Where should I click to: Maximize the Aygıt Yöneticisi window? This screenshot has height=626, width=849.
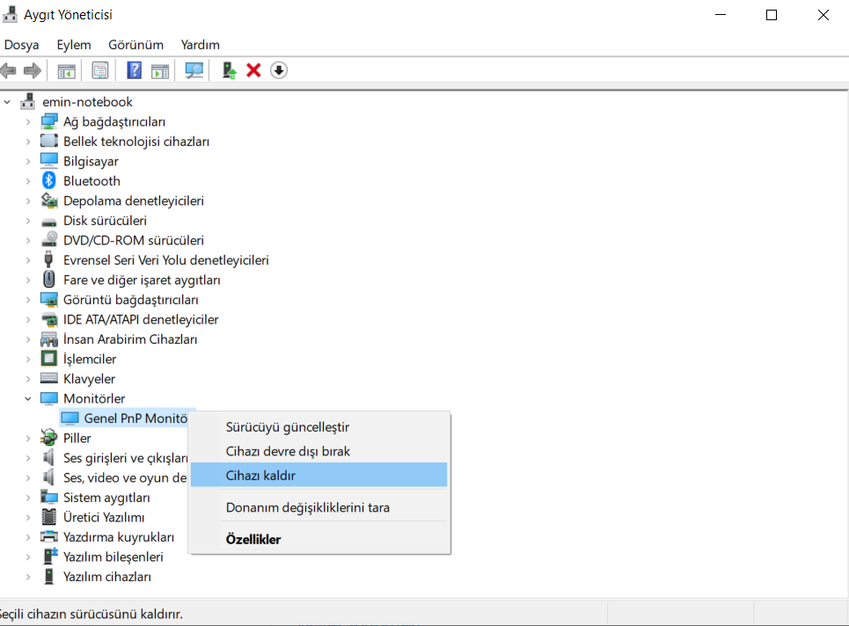coord(772,15)
